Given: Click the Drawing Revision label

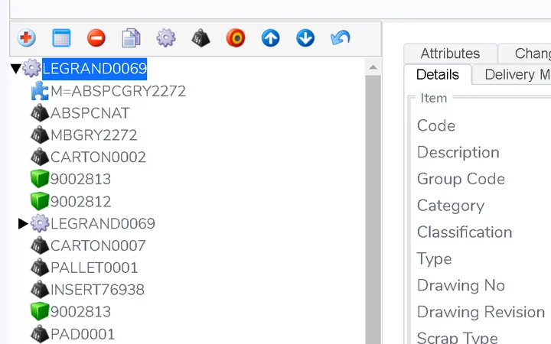Looking at the screenshot, I should pos(481,312).
